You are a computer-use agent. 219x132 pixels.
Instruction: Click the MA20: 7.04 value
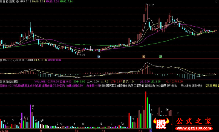[x=52, y=2]
